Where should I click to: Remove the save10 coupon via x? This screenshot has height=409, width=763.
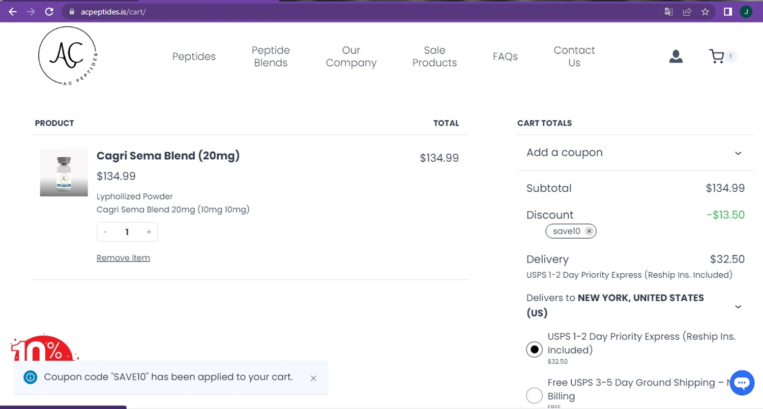[x=589, y=231]
